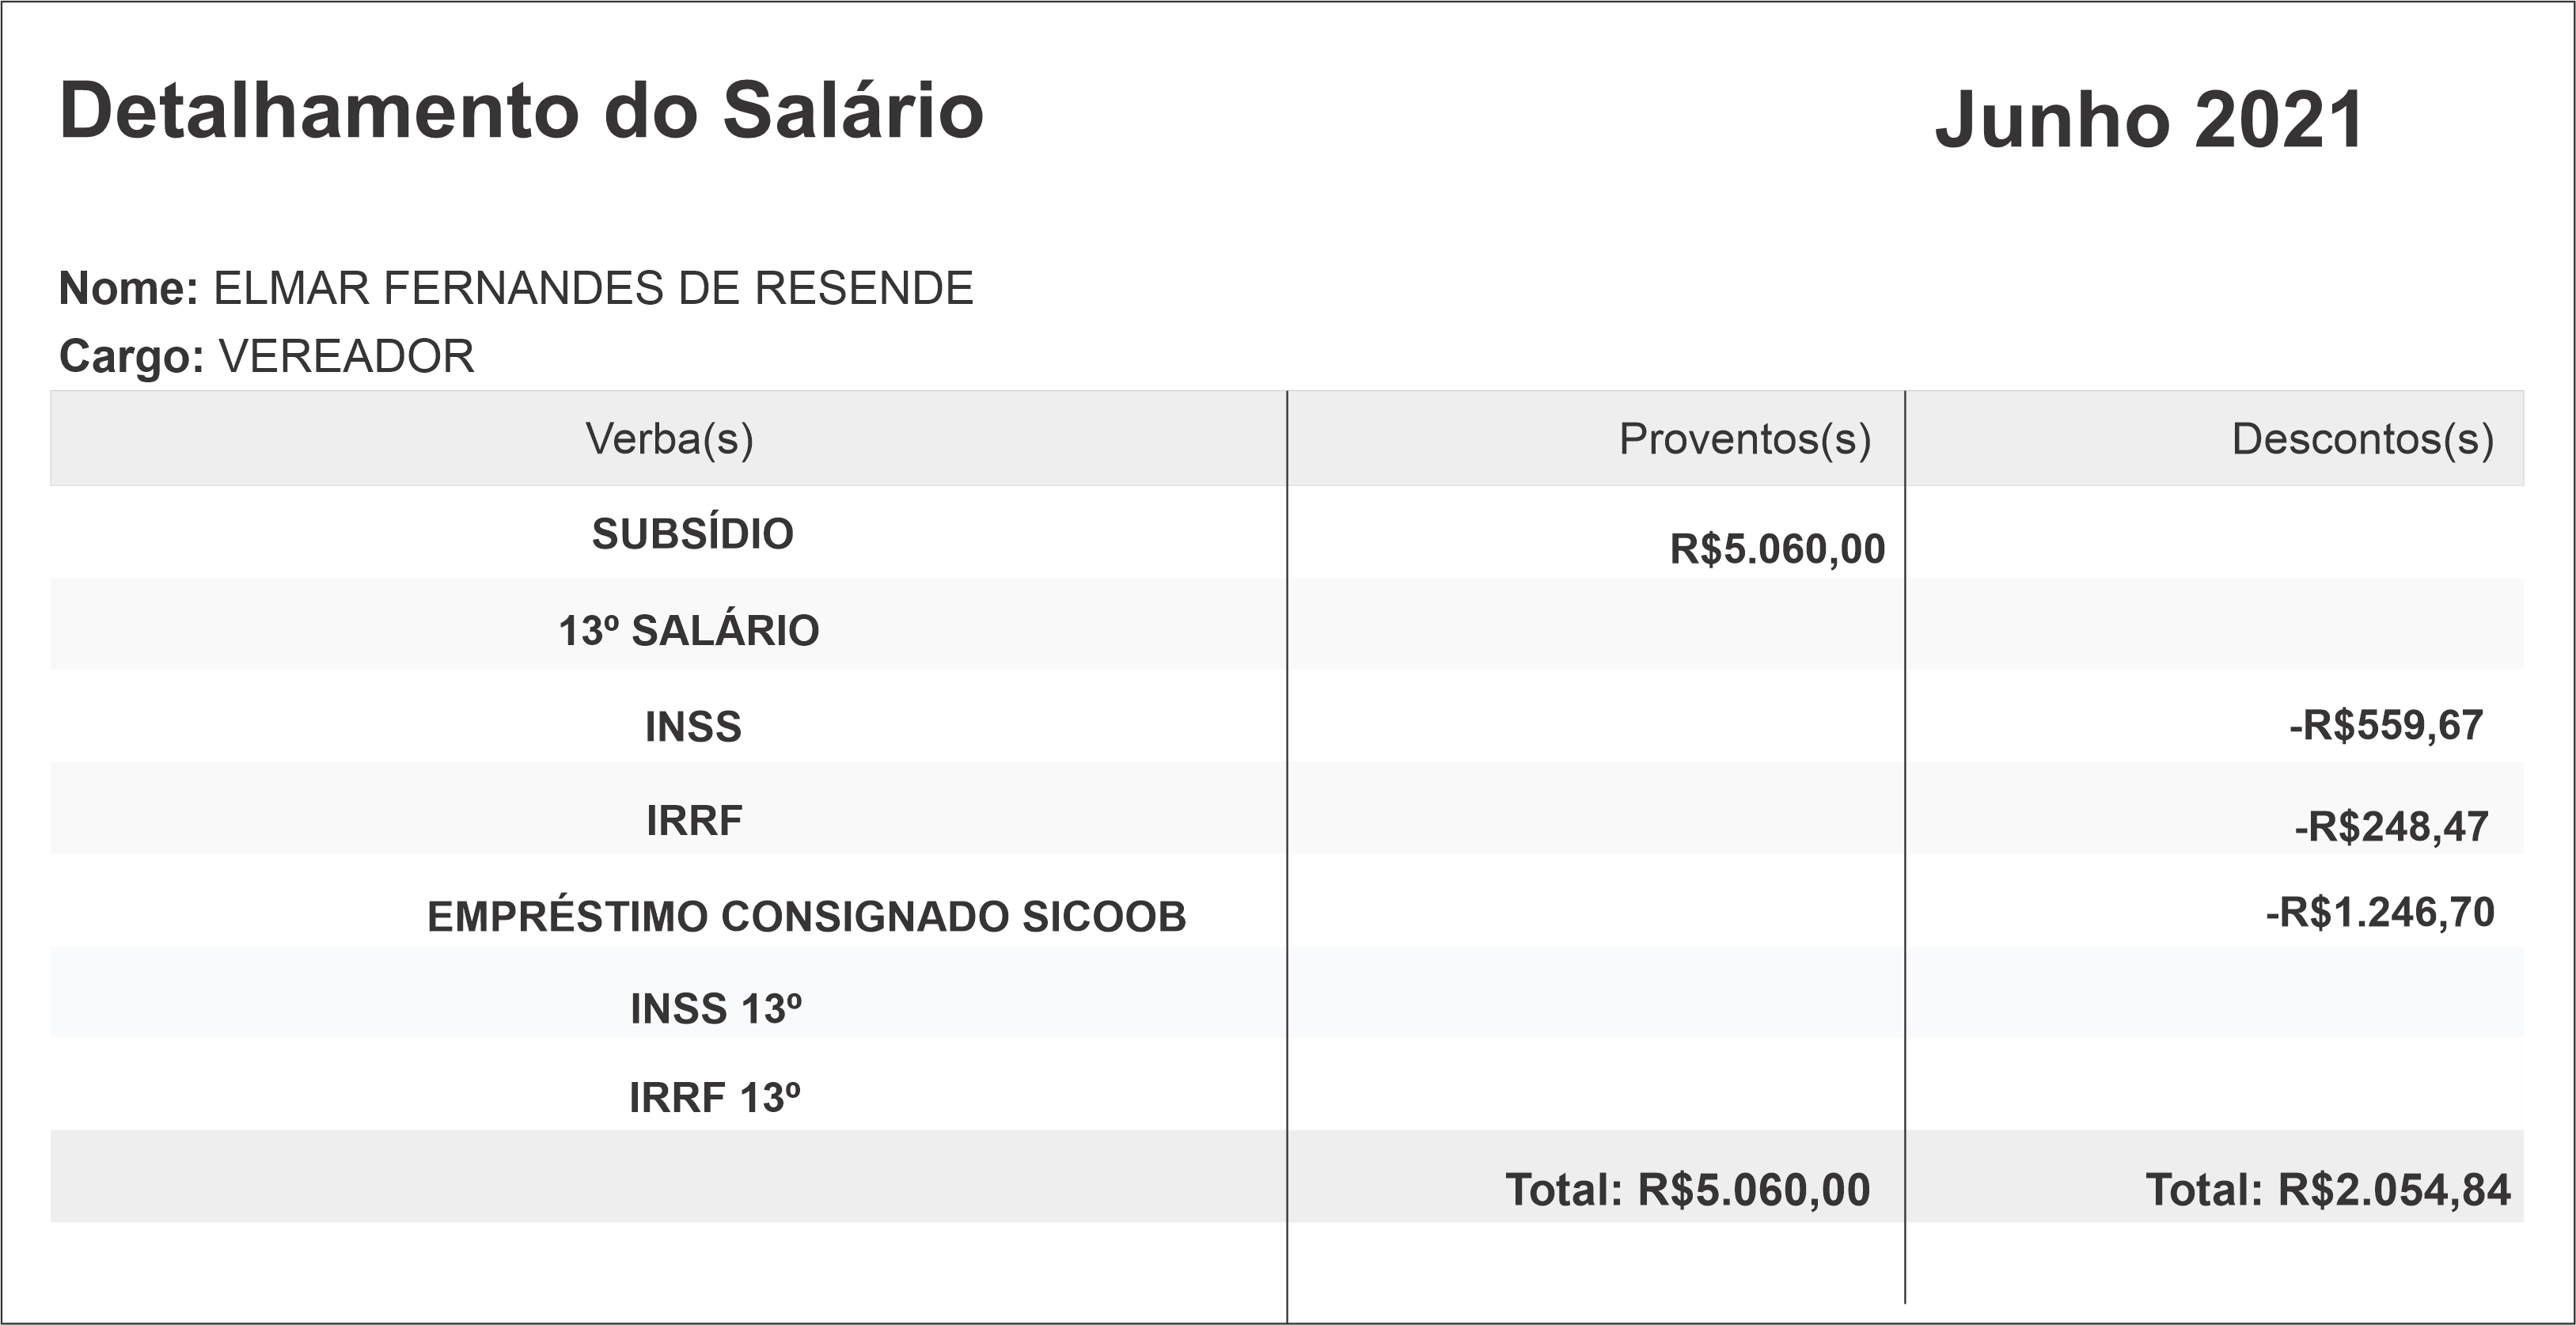Select the INSS 13º row label
The image size is (2576, 1325).
click(x=715, y=1009)
